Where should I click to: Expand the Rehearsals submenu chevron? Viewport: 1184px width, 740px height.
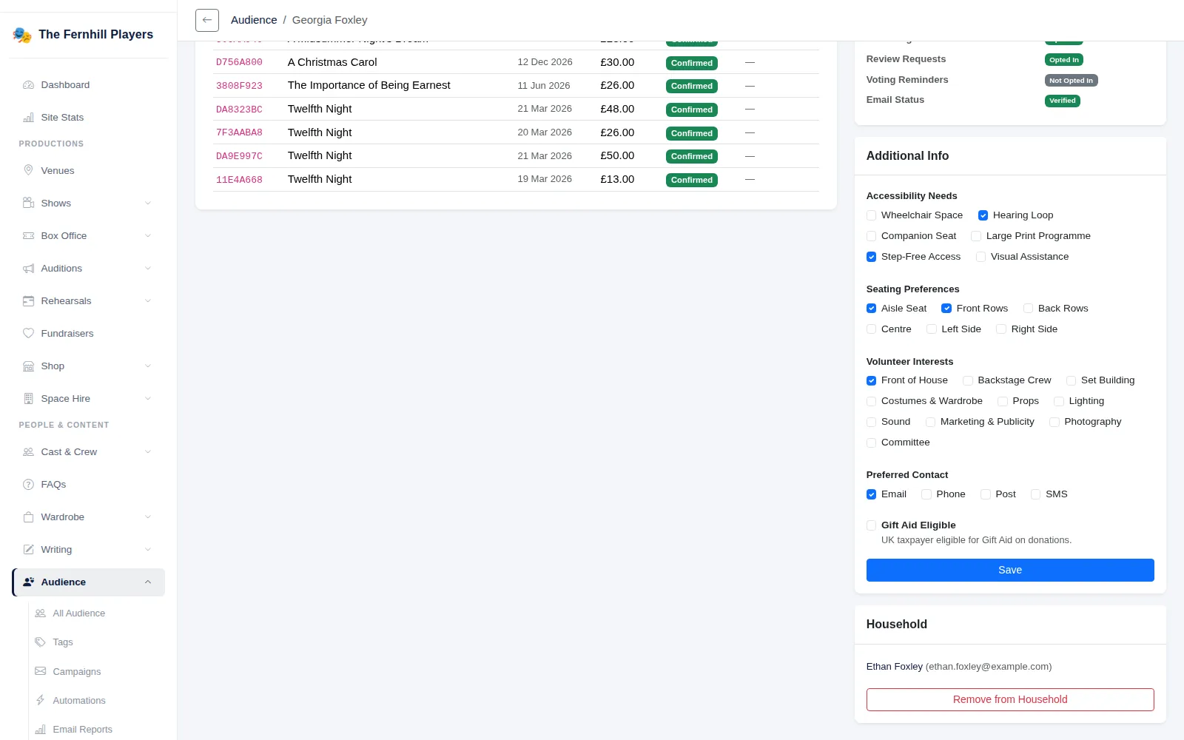coord(148,301)
